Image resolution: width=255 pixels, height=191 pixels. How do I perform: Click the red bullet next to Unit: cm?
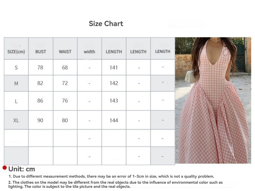pyautogui.click(x=5, y=168)
